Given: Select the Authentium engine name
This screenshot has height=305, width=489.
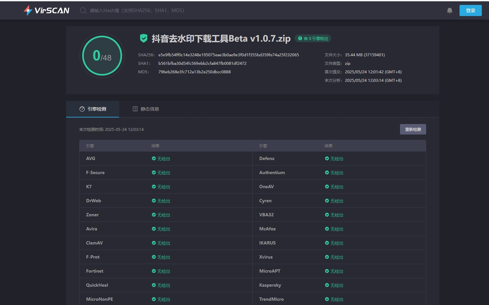Looking at the screenshot, I should (x=272, y=172).
